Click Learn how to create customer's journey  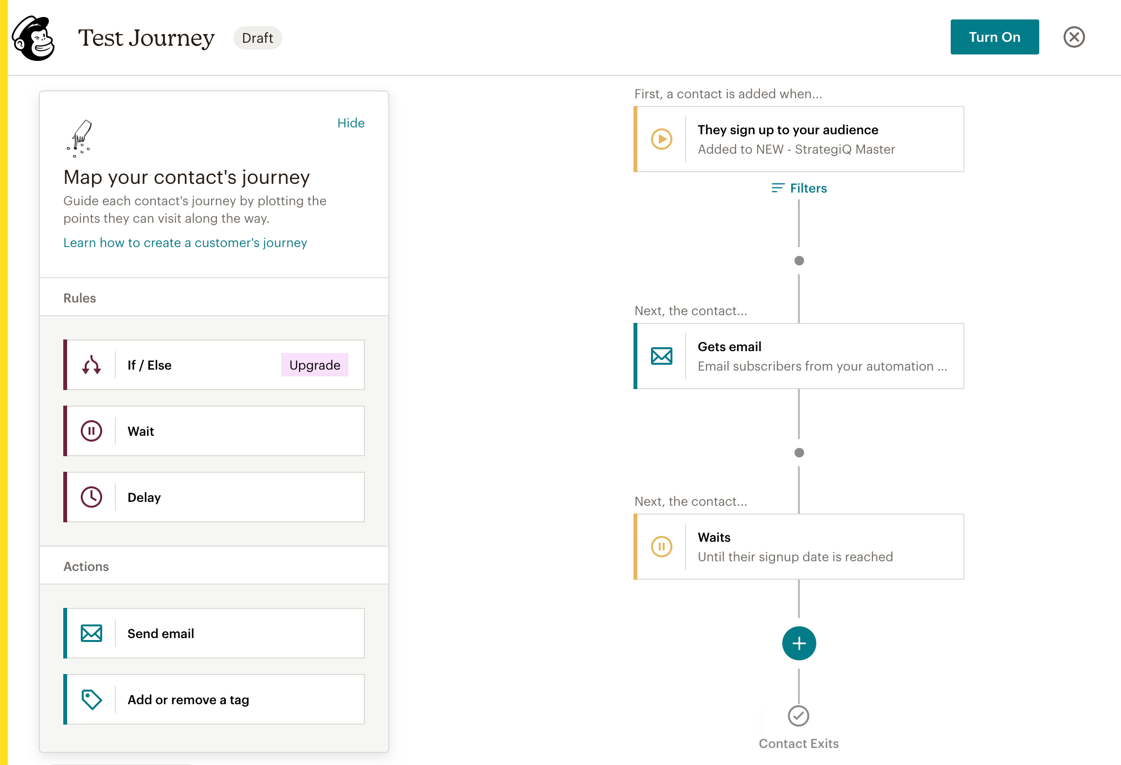tap(185, 243)
